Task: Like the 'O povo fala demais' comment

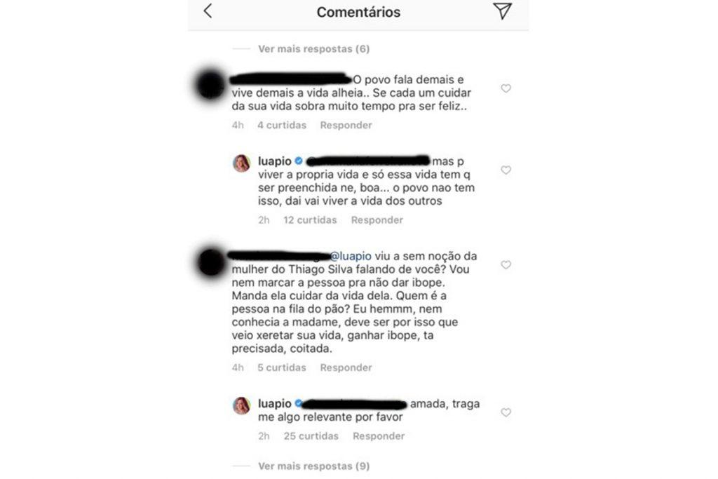Action: [506, 88]
